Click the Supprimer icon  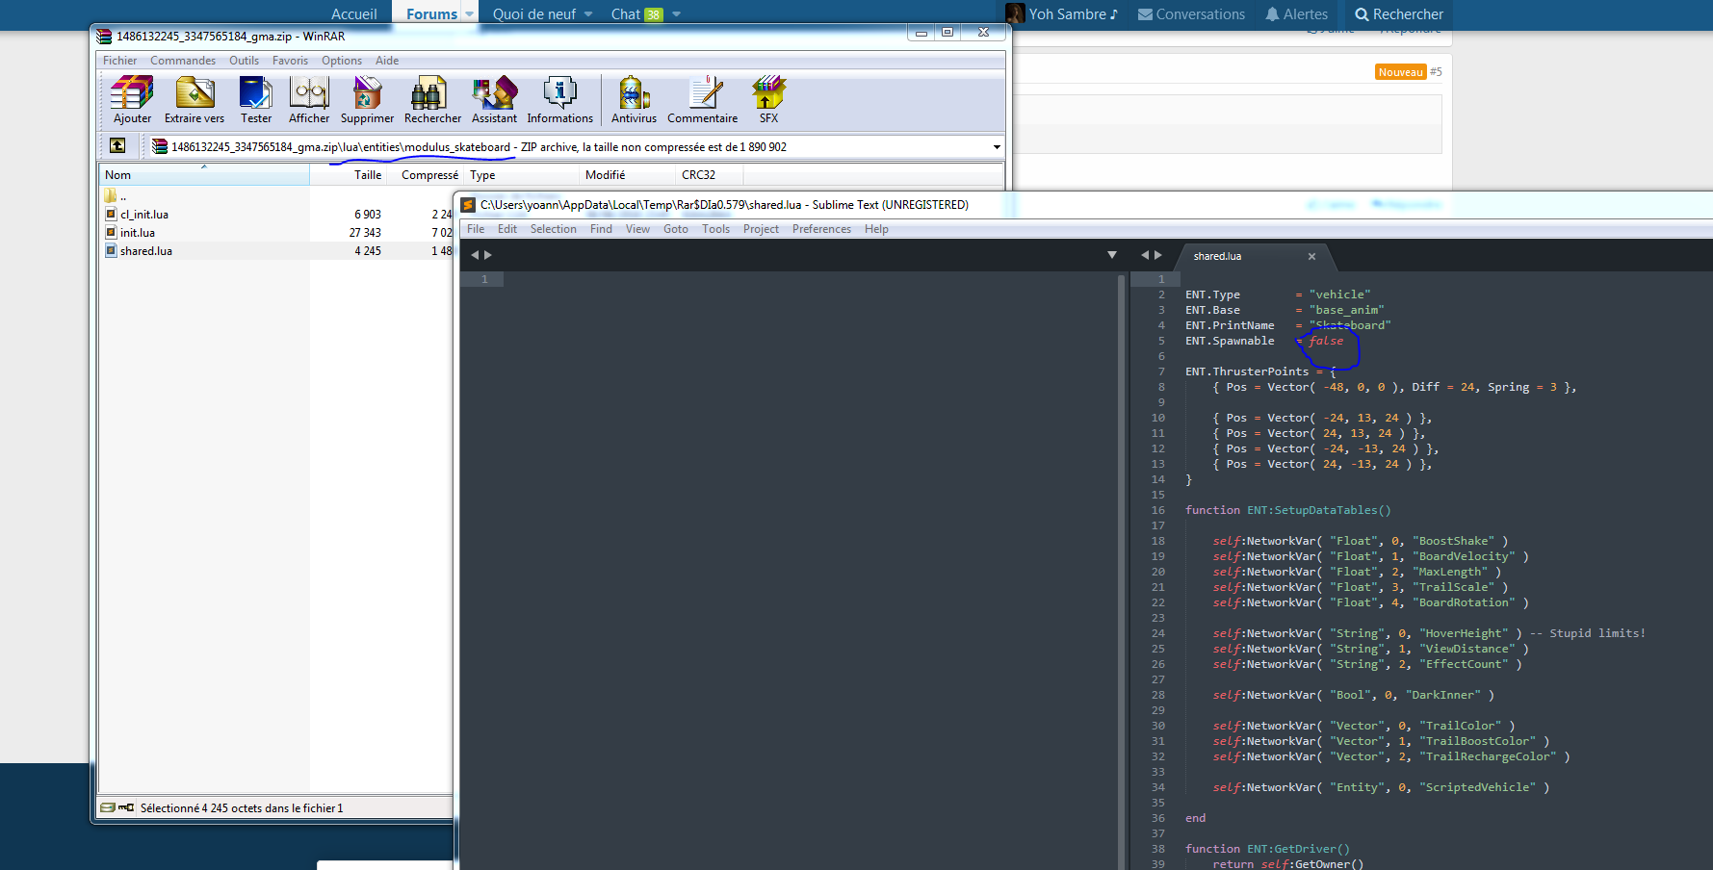(367, 100)
